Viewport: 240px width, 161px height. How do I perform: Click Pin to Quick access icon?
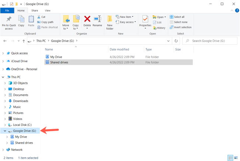pos(9,19)
